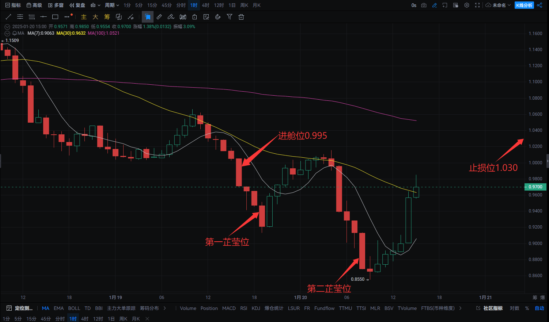
Task: Switch to 1日 timeframe in top bar
Action: (x=232, y=5)
